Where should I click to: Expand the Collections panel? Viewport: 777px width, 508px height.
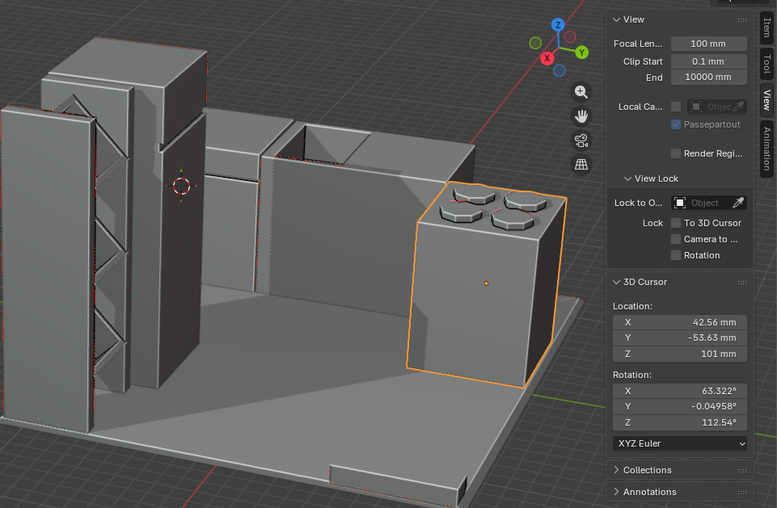(647, 470)
